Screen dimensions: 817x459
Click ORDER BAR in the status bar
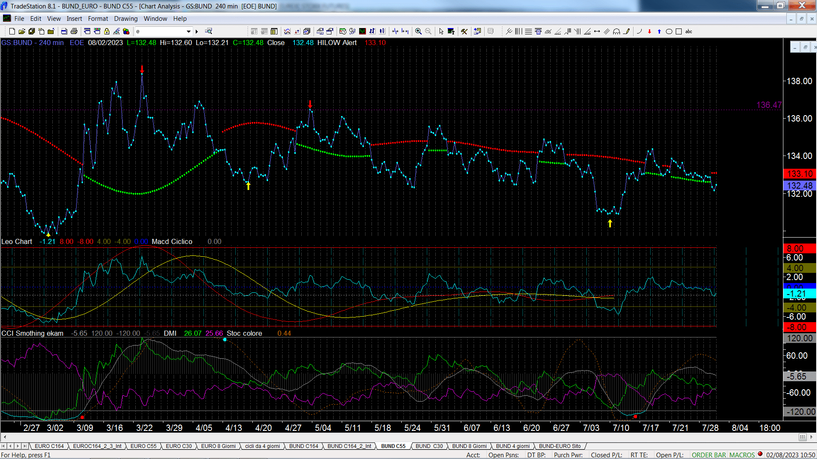tap(709, 455)
